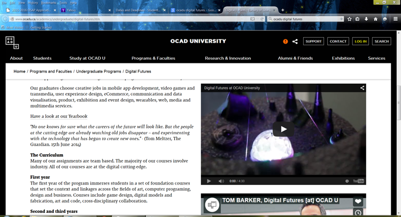Open Firefox hamburger menu
Viewport: 401px width, 217px height.
click(x=395, y=19)
